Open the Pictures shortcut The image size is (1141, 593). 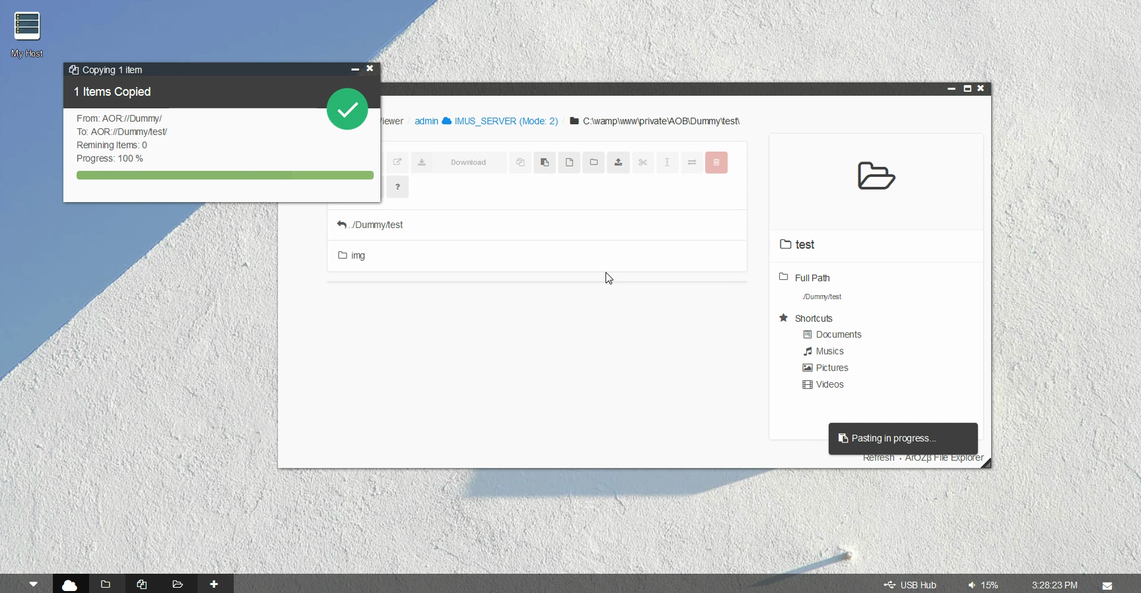click(x=831, y=368)
